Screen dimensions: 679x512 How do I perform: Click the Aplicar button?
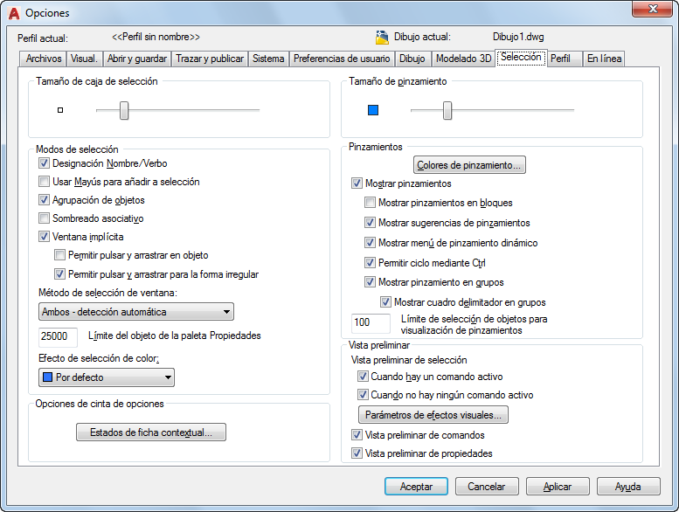point(558,487)
